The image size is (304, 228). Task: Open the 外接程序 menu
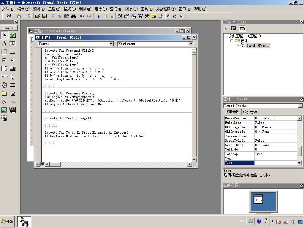166,9
